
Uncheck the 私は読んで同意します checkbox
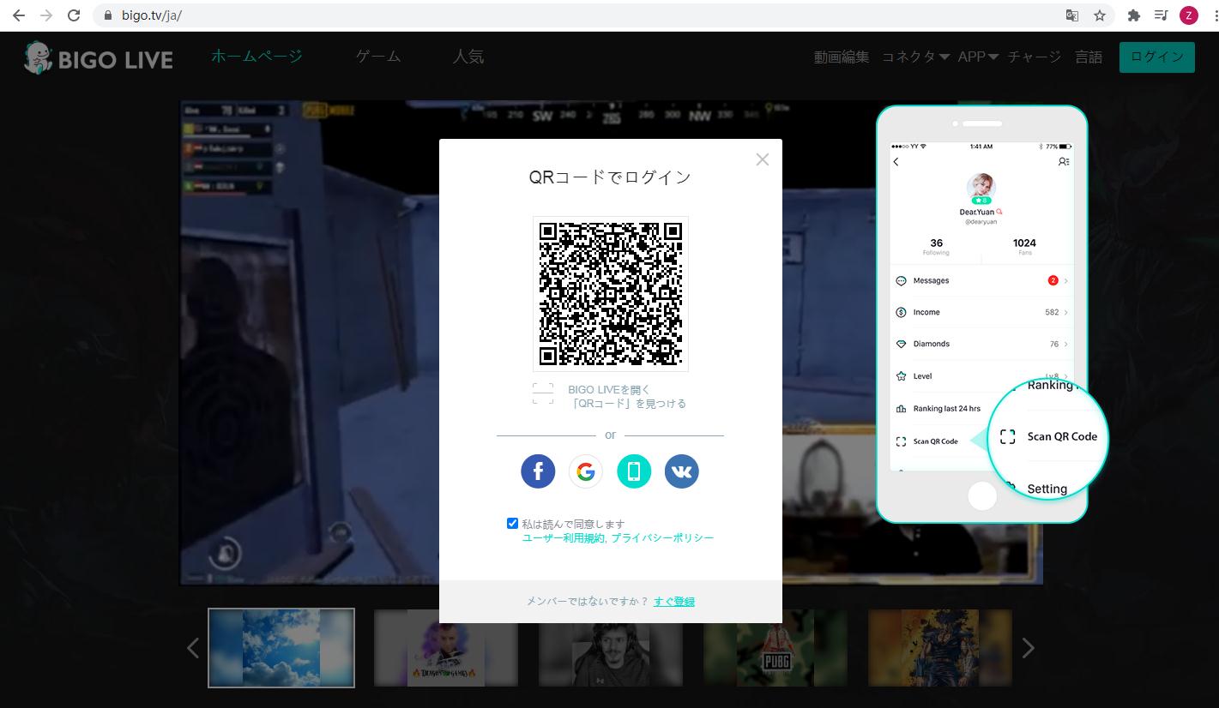(x=512, y=523)
